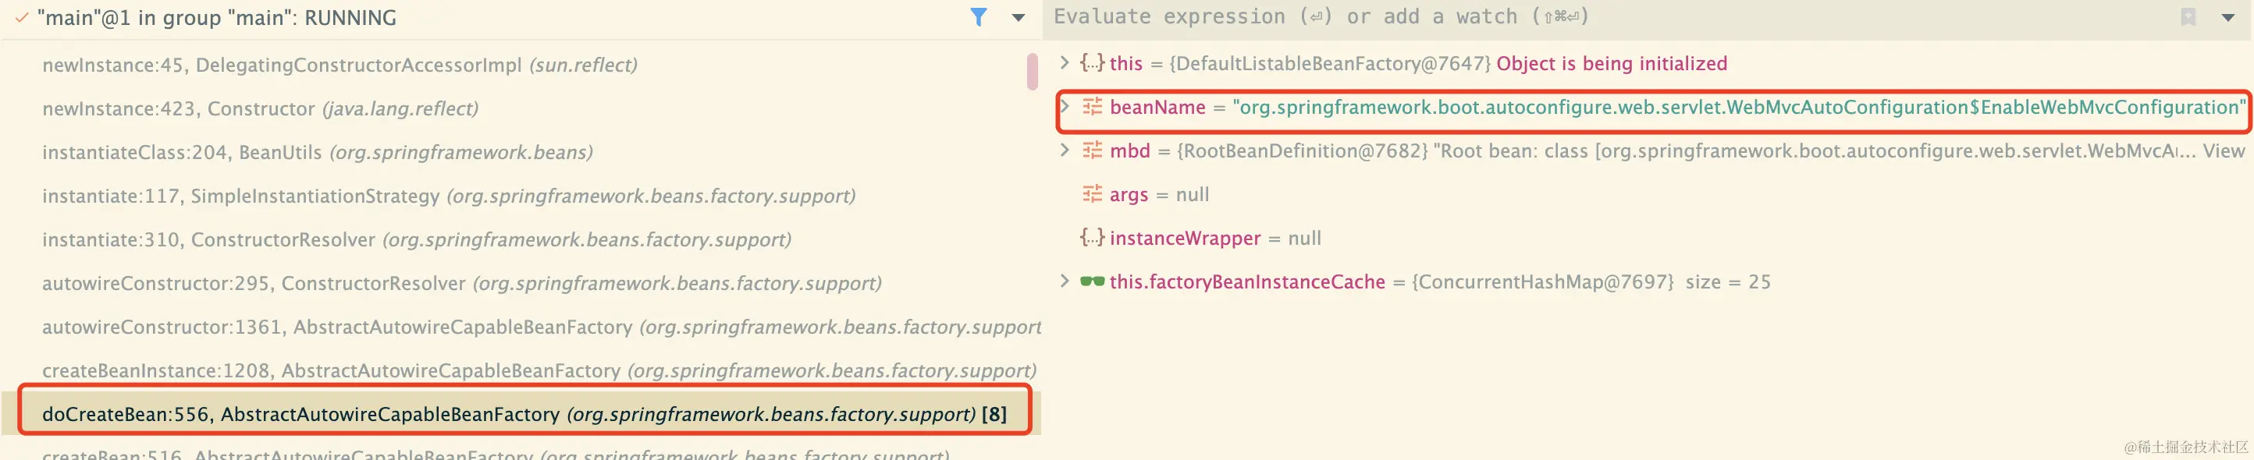This screenshot has width=2254, height=460.
Task: Expand the beanName variable node
Action: 1065,107
